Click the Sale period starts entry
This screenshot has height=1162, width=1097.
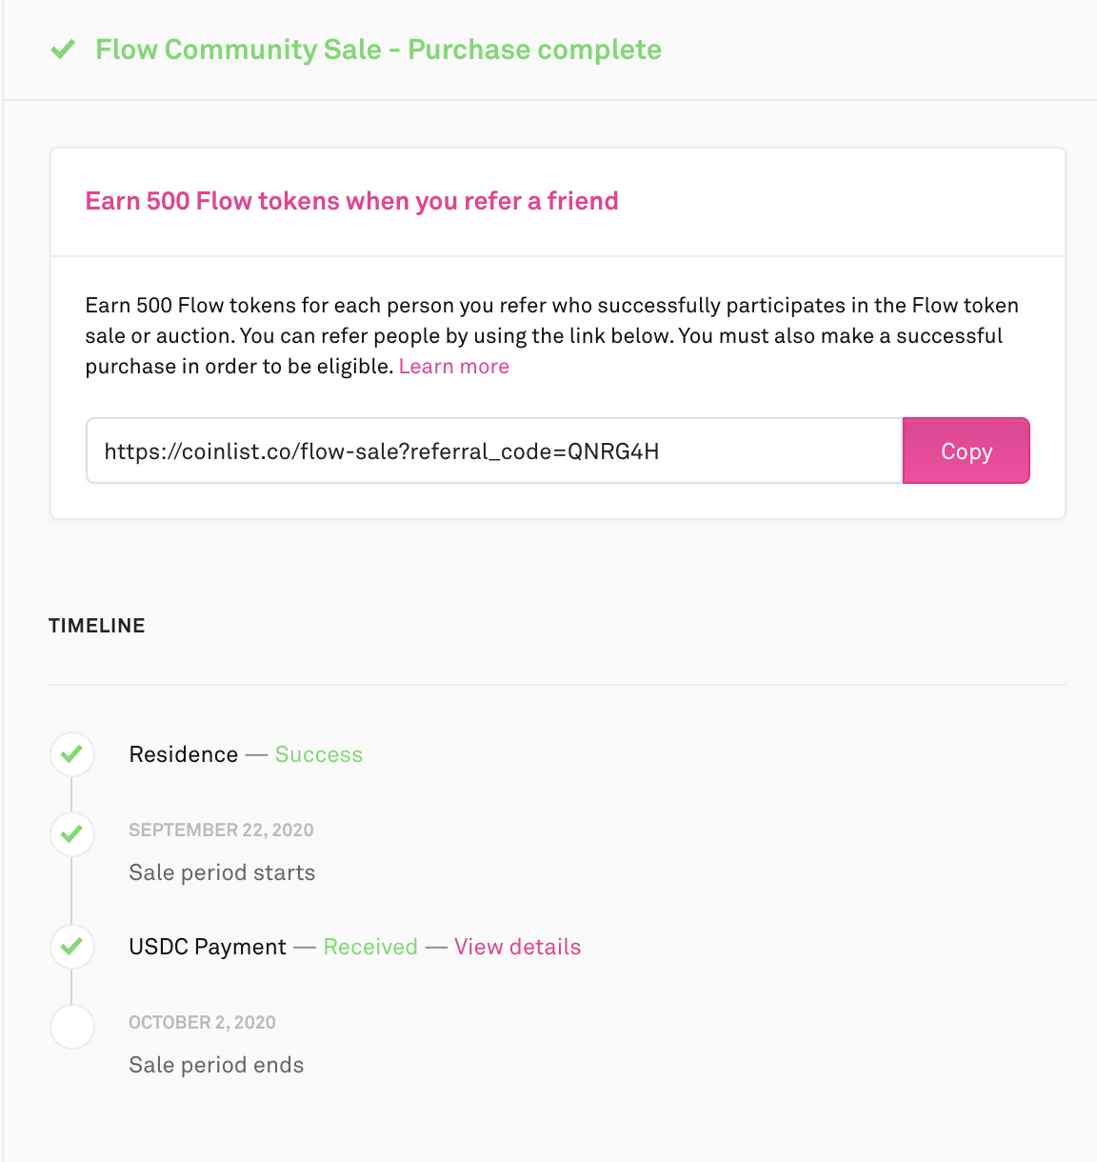coord(222,872)
